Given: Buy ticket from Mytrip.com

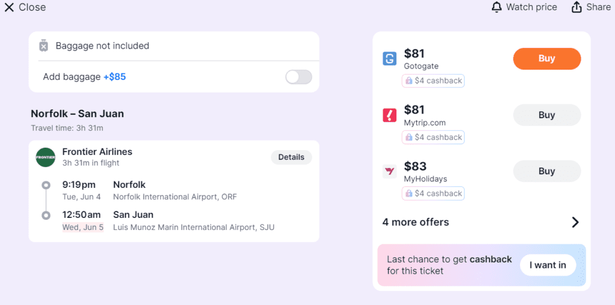Looking at the screenshot, I should (547, 115).
